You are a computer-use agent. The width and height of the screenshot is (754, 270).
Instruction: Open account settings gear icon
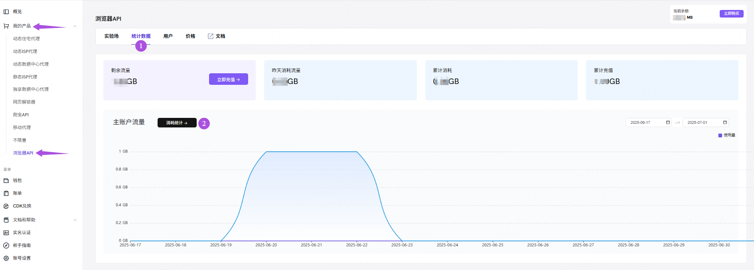click(6, 258)
